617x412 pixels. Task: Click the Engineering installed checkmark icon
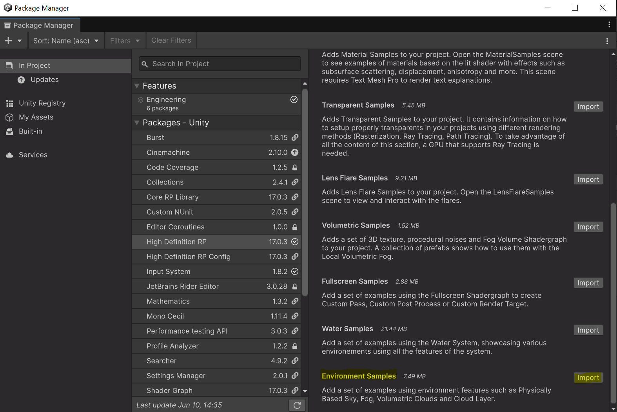click(294, 99)
